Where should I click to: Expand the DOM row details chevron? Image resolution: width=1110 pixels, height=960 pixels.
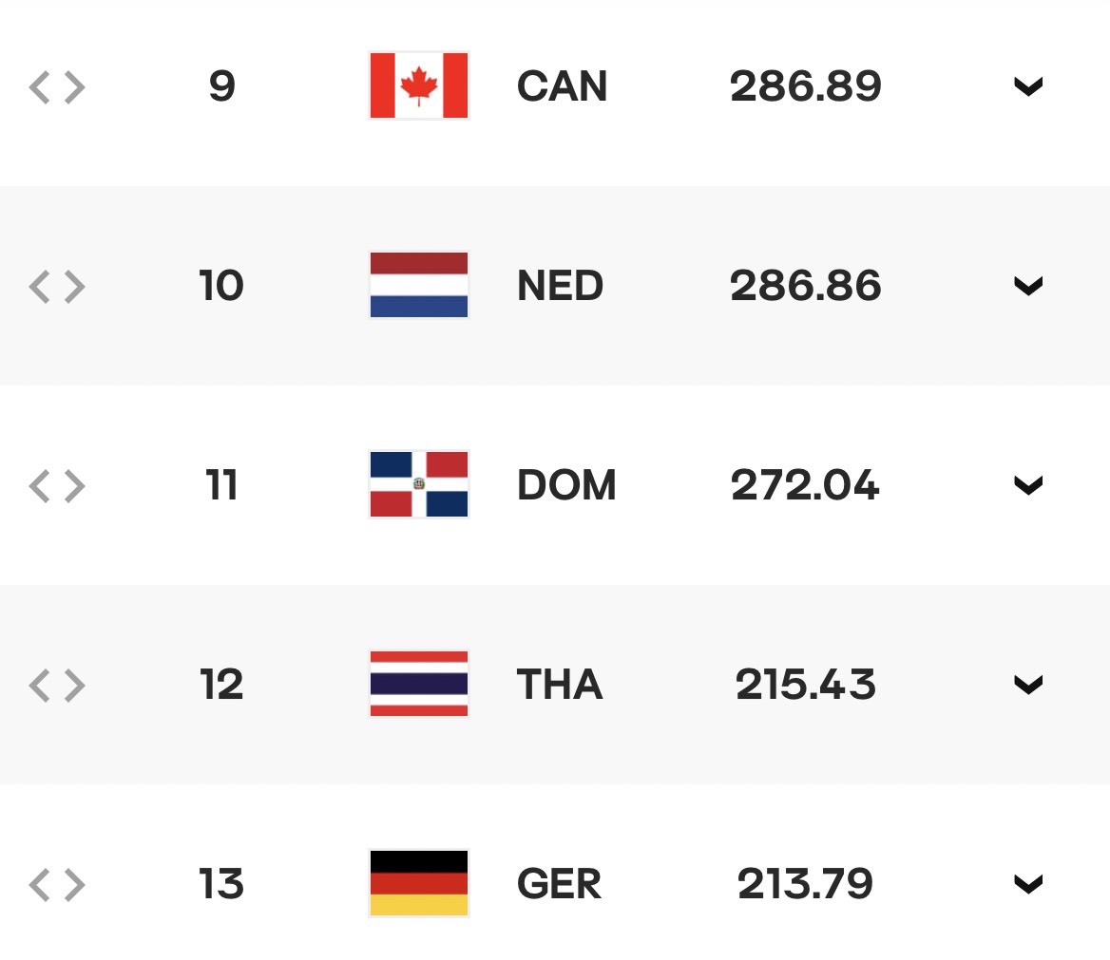tap(1028, 485)
